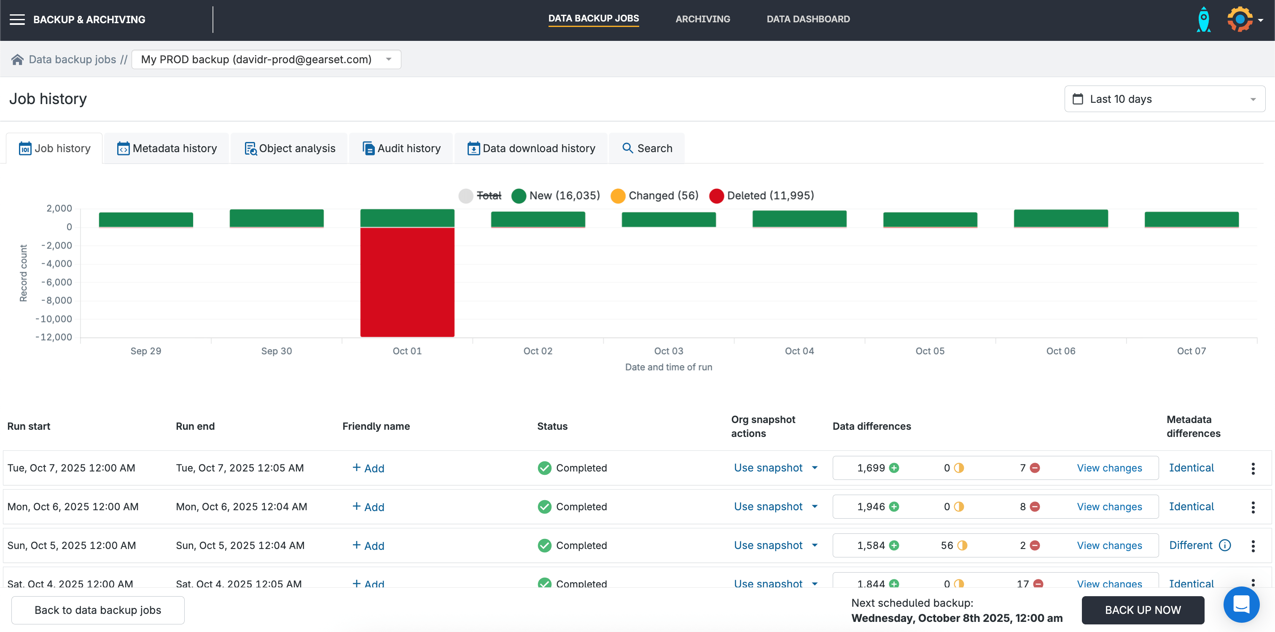
Task: Open the chat support bubble
Action: pyautogui.click(x=1241, y=604)
